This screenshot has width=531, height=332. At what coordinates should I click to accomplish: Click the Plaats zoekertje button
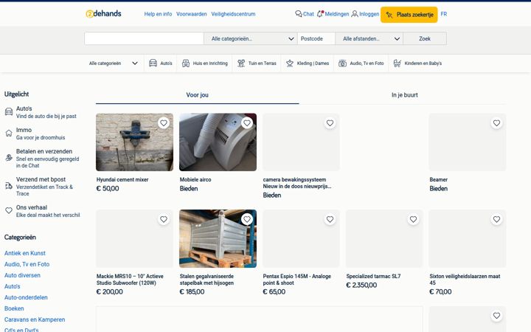point(409,15)
